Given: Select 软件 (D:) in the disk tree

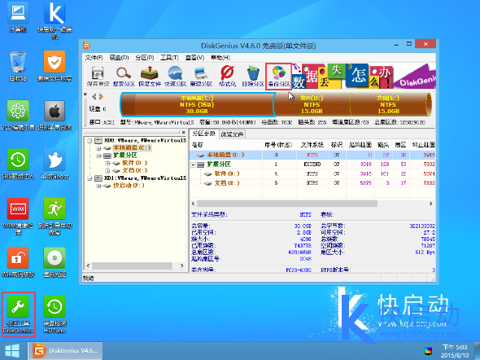Looking at the screenshot, I should (134, 163).
